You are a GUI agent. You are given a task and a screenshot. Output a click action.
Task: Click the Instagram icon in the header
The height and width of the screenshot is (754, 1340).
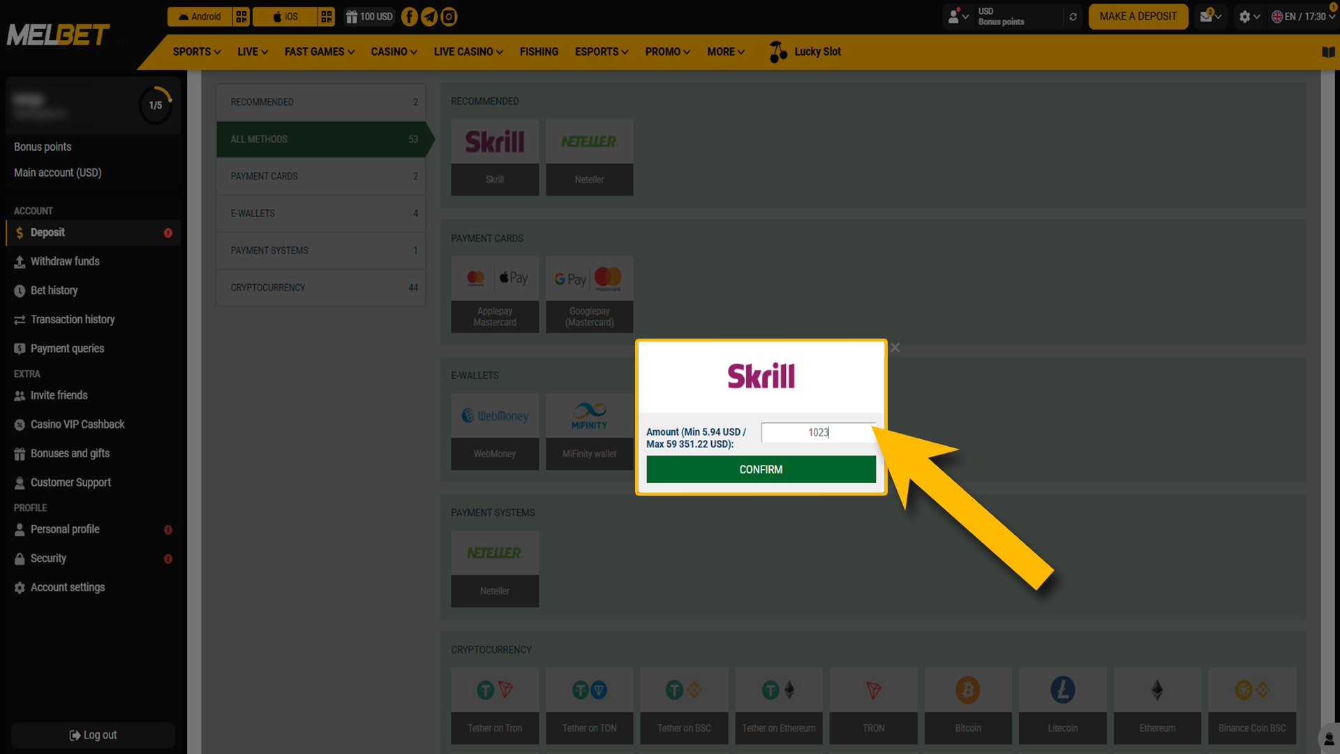click(449, 16)
